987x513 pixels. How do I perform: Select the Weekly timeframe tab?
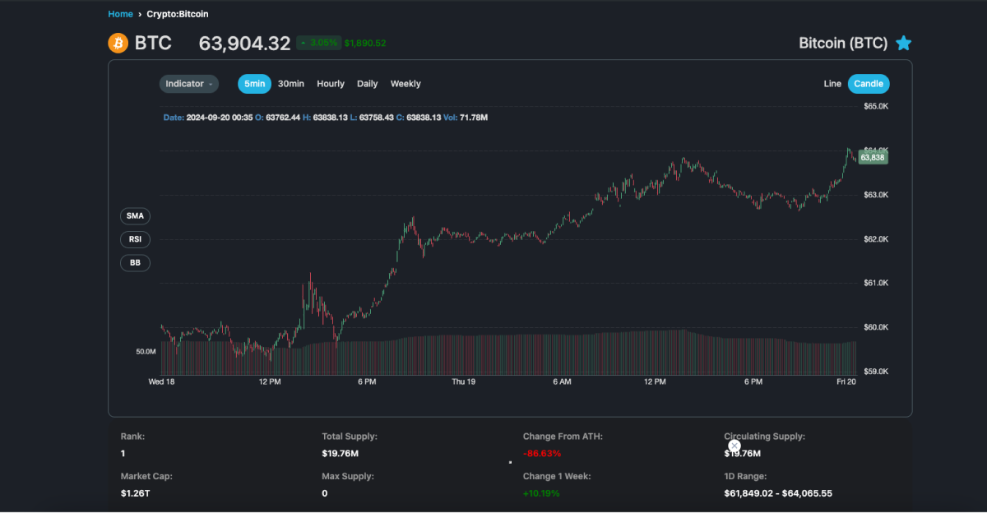click(405, 83)
